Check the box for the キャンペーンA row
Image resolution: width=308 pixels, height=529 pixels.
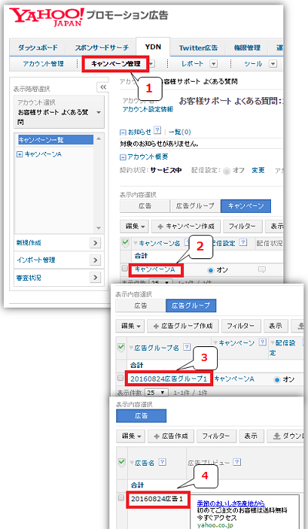125,268
